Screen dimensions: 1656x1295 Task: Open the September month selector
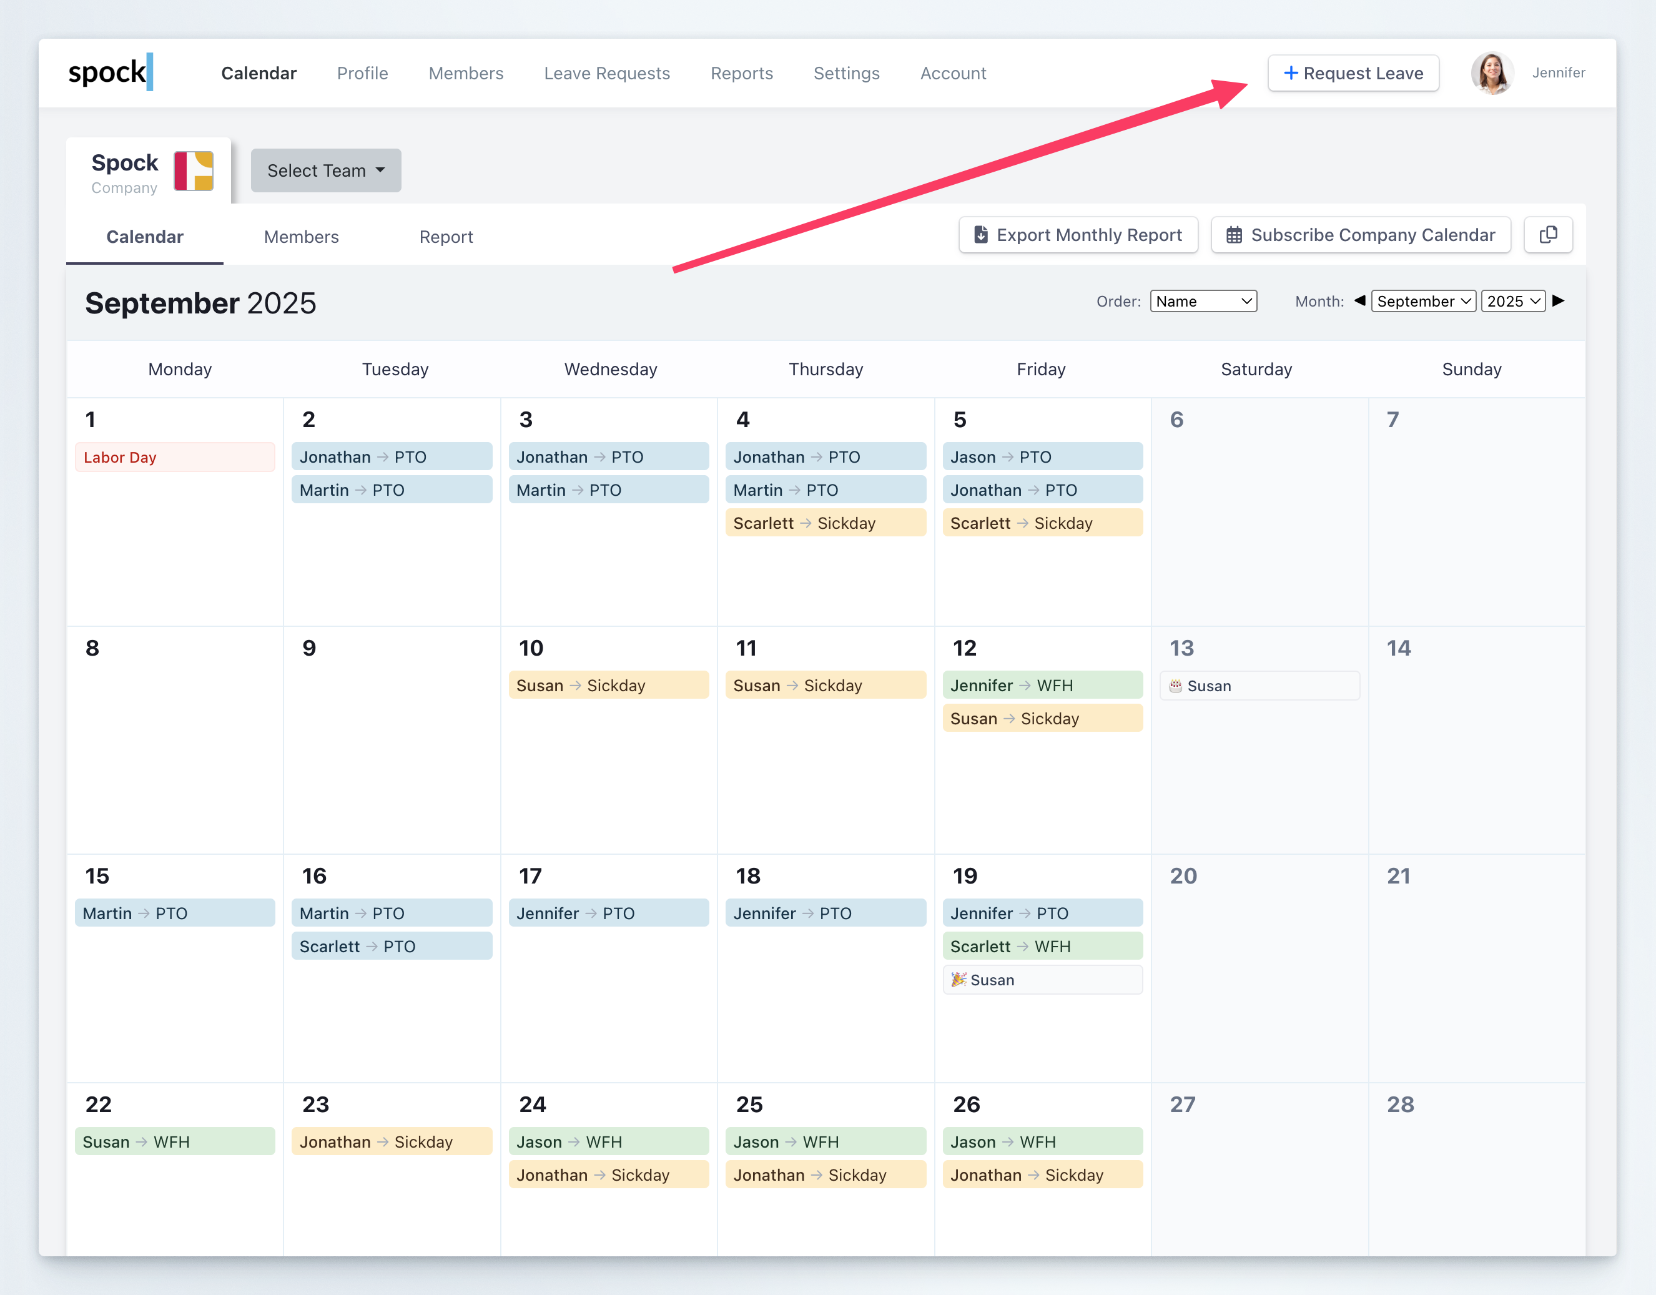click(x=1422, y=301)
